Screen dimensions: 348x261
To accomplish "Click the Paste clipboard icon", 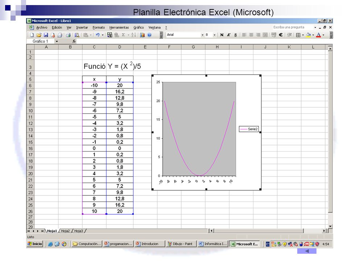I will coord(86,35).
